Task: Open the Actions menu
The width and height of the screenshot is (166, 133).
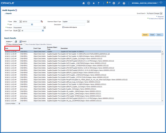Action: (9, 42)
